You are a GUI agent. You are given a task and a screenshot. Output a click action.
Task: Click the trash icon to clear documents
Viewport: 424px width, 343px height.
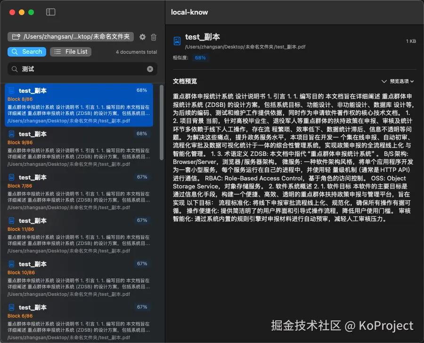(x=154, y=37)
